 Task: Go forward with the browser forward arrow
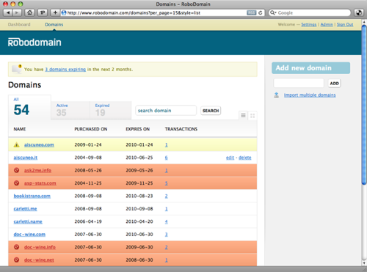click(17, 12)
